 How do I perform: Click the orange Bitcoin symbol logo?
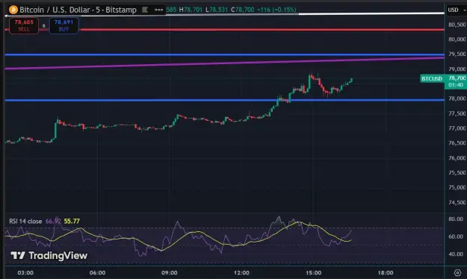point(13,10)
